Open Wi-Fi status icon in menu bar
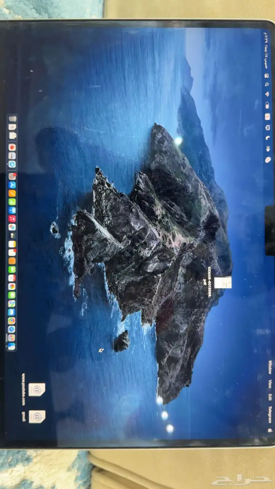The width and height of the screenshot is (275, 489). pos(267,94)
